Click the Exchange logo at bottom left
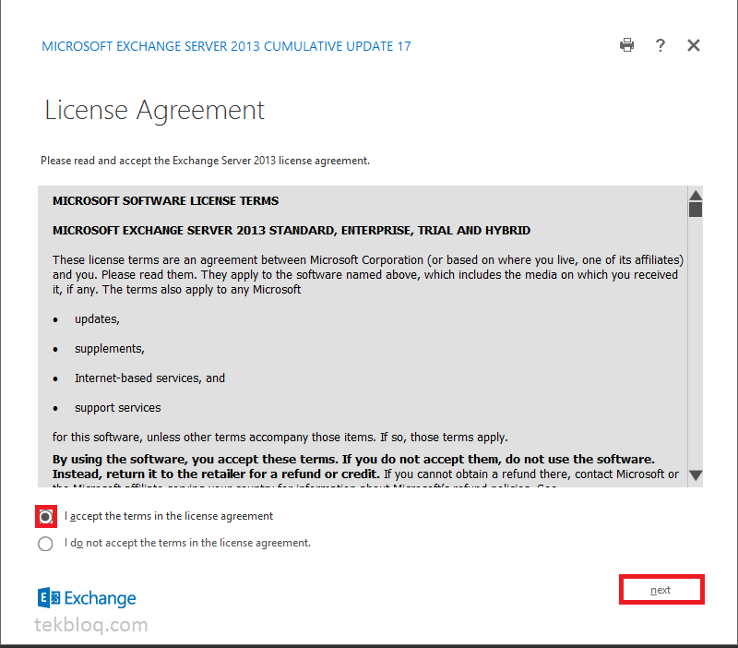Viewport: 738px width, 648px height. pos(87,598)
